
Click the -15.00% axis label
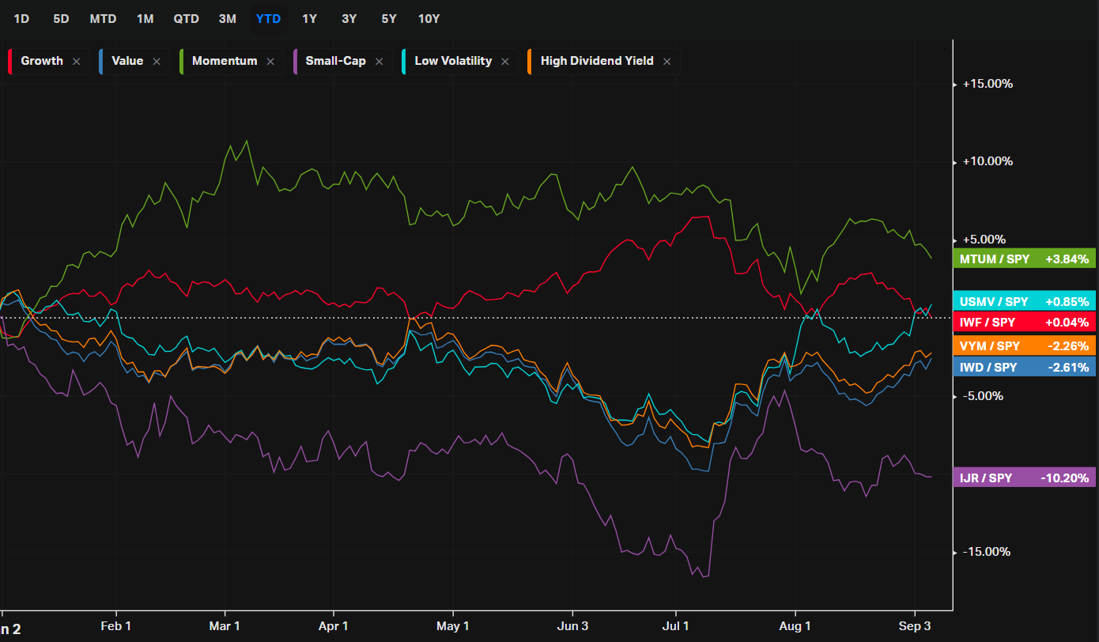[986, 552]
